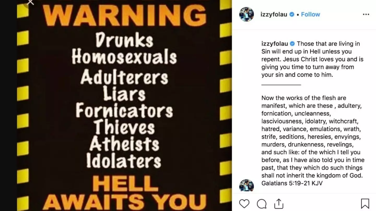
Task: Click the divider line in the caption
Action: [281, 85]
